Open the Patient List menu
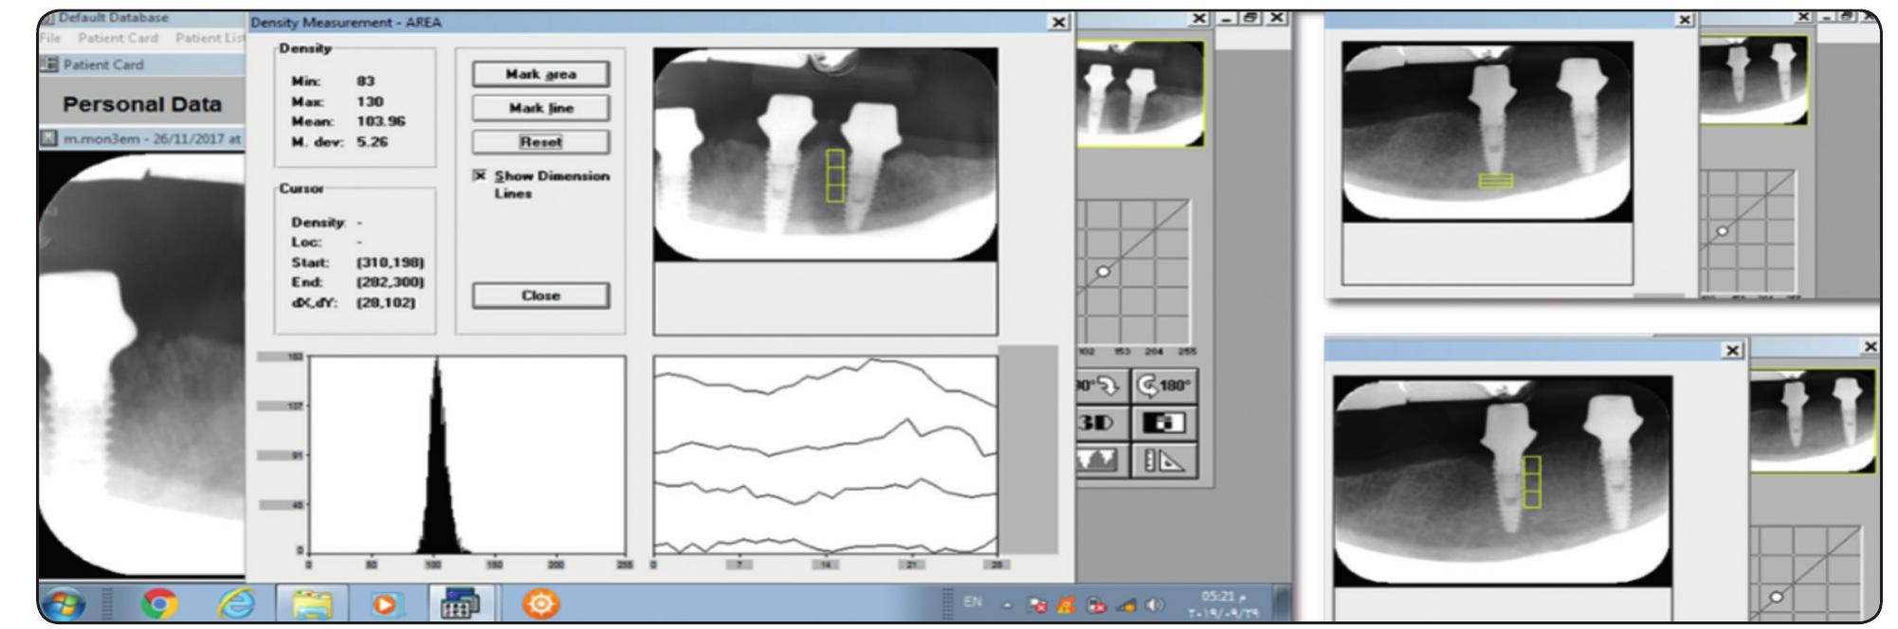Image resolution: width=1898 pixels, height=629 pixels. (210, 38)
